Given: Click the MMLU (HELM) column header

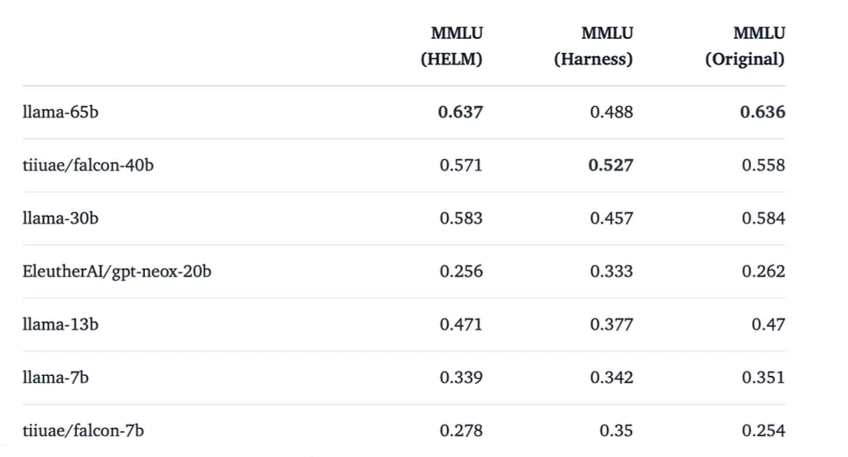Looking at the screenshot, I should coord(451,46).
